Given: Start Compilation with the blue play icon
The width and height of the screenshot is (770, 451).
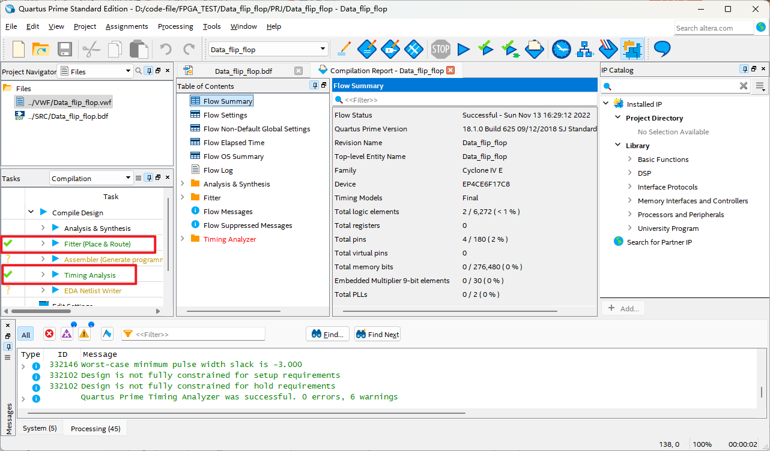Looking at the screenshot, I should click(463, 49).
